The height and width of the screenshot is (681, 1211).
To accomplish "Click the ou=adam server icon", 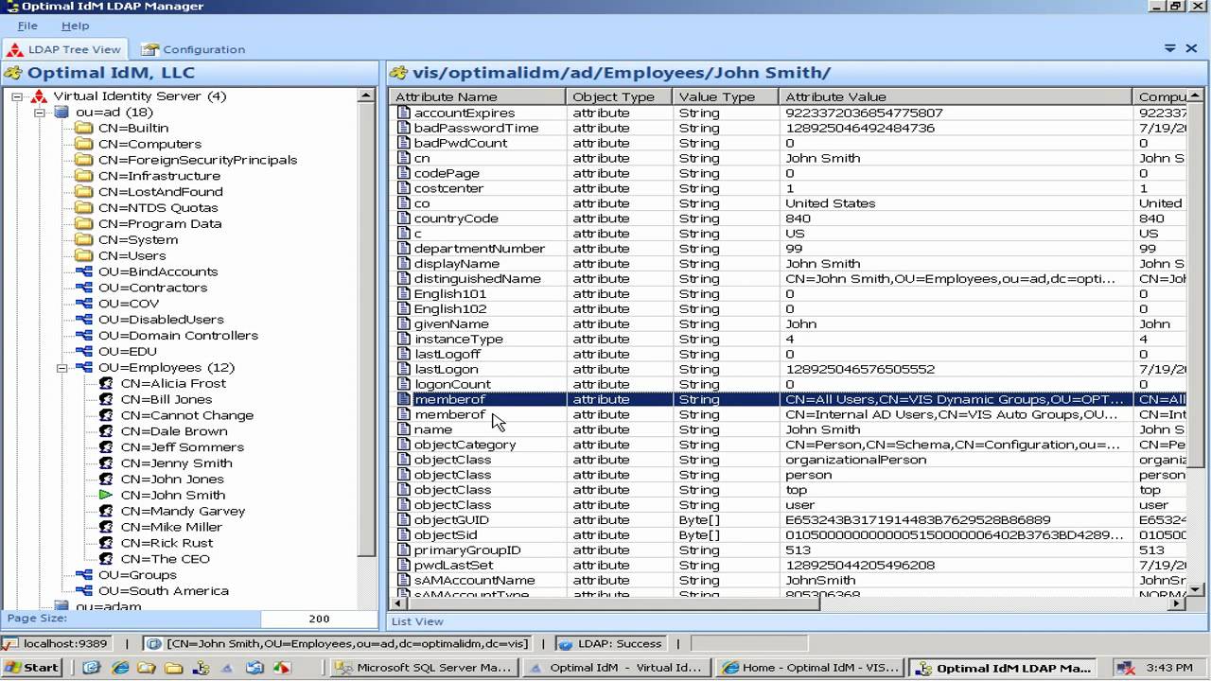I will click(x=61, y=606).
